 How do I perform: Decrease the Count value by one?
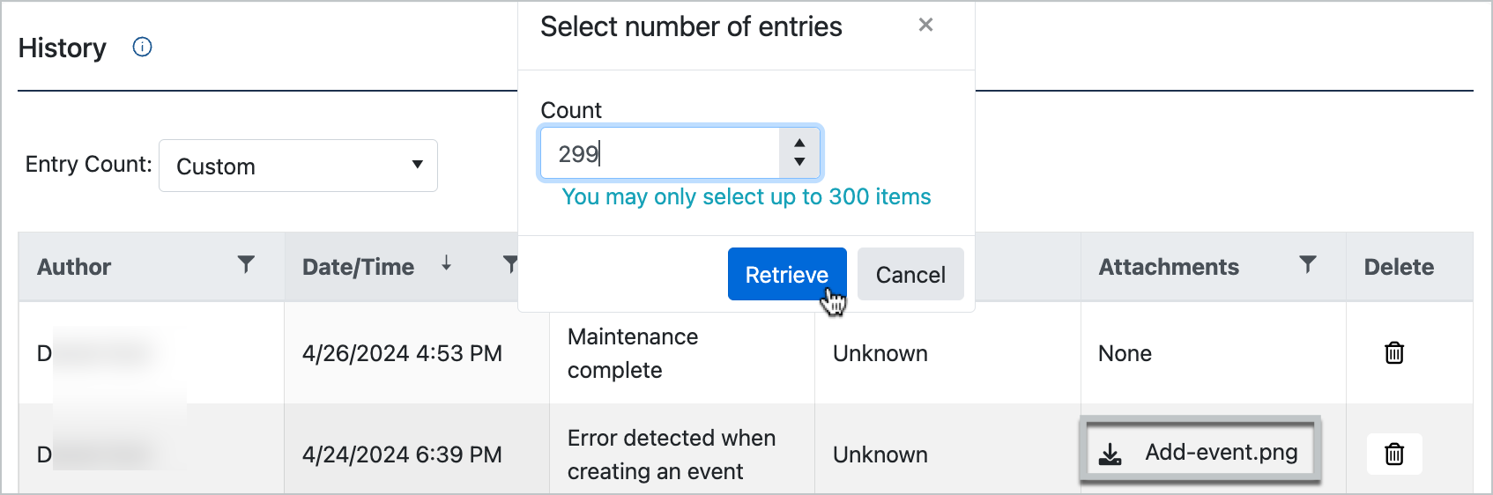[799, 162]
